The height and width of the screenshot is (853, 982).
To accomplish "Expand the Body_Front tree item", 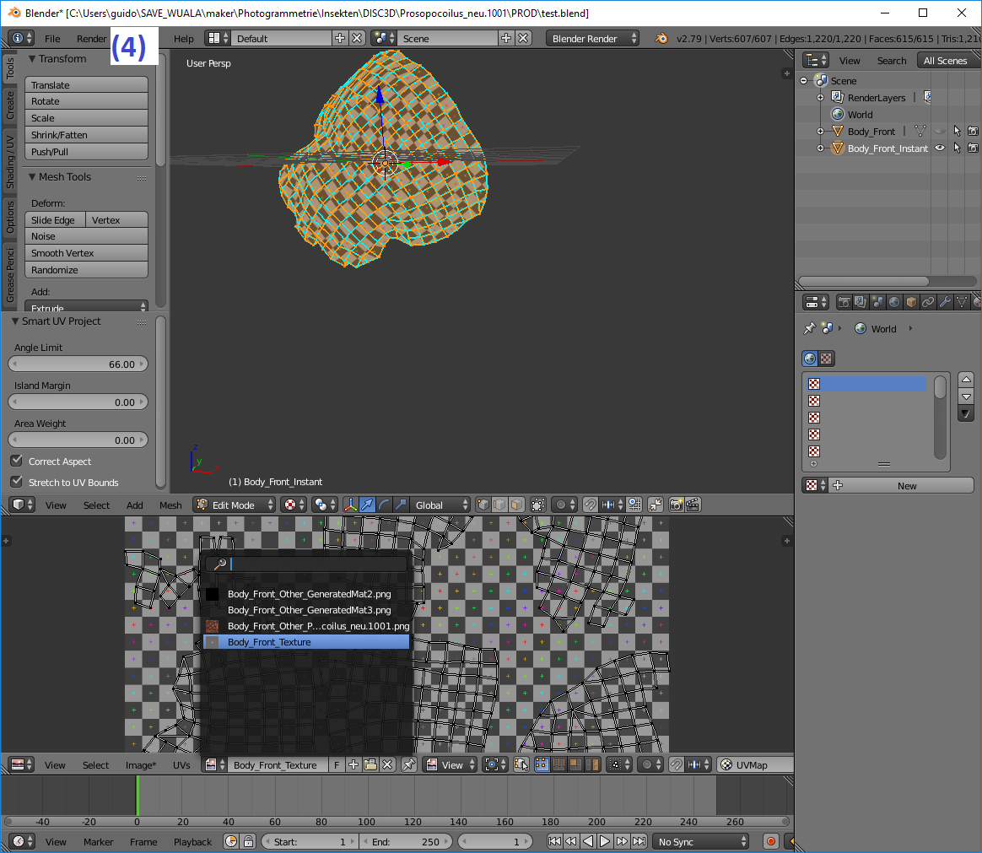I will click(x=820, y=132).
